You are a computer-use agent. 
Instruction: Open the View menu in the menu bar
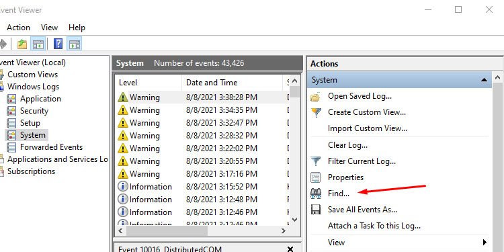tap(50, 28)
